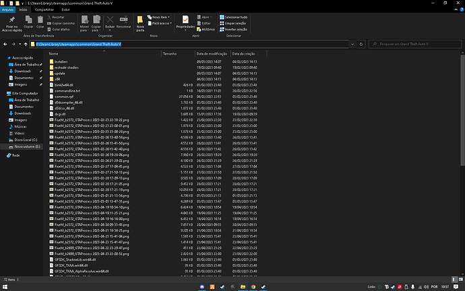
Task: Click the Colar paste icon
Action: 40,21
